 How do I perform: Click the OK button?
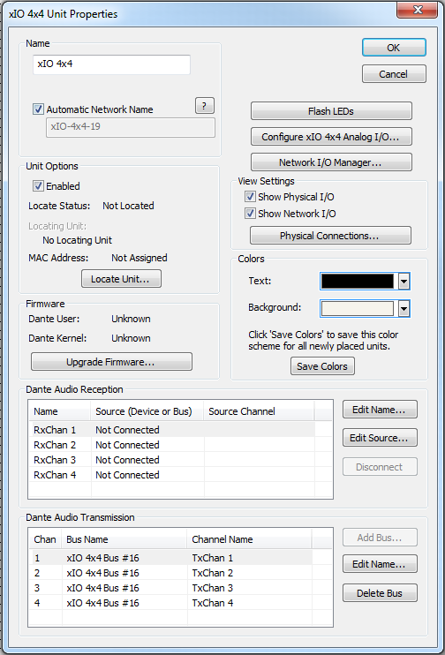pyautogui.click(x=394, y=48)
